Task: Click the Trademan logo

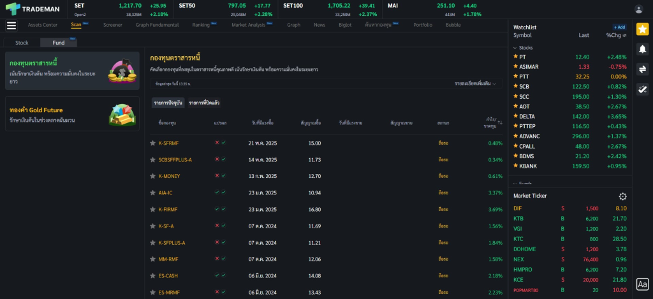Action: (33, 9)
